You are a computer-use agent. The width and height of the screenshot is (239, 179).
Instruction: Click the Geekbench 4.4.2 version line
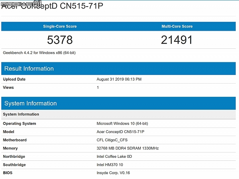(x=39, y=53)
